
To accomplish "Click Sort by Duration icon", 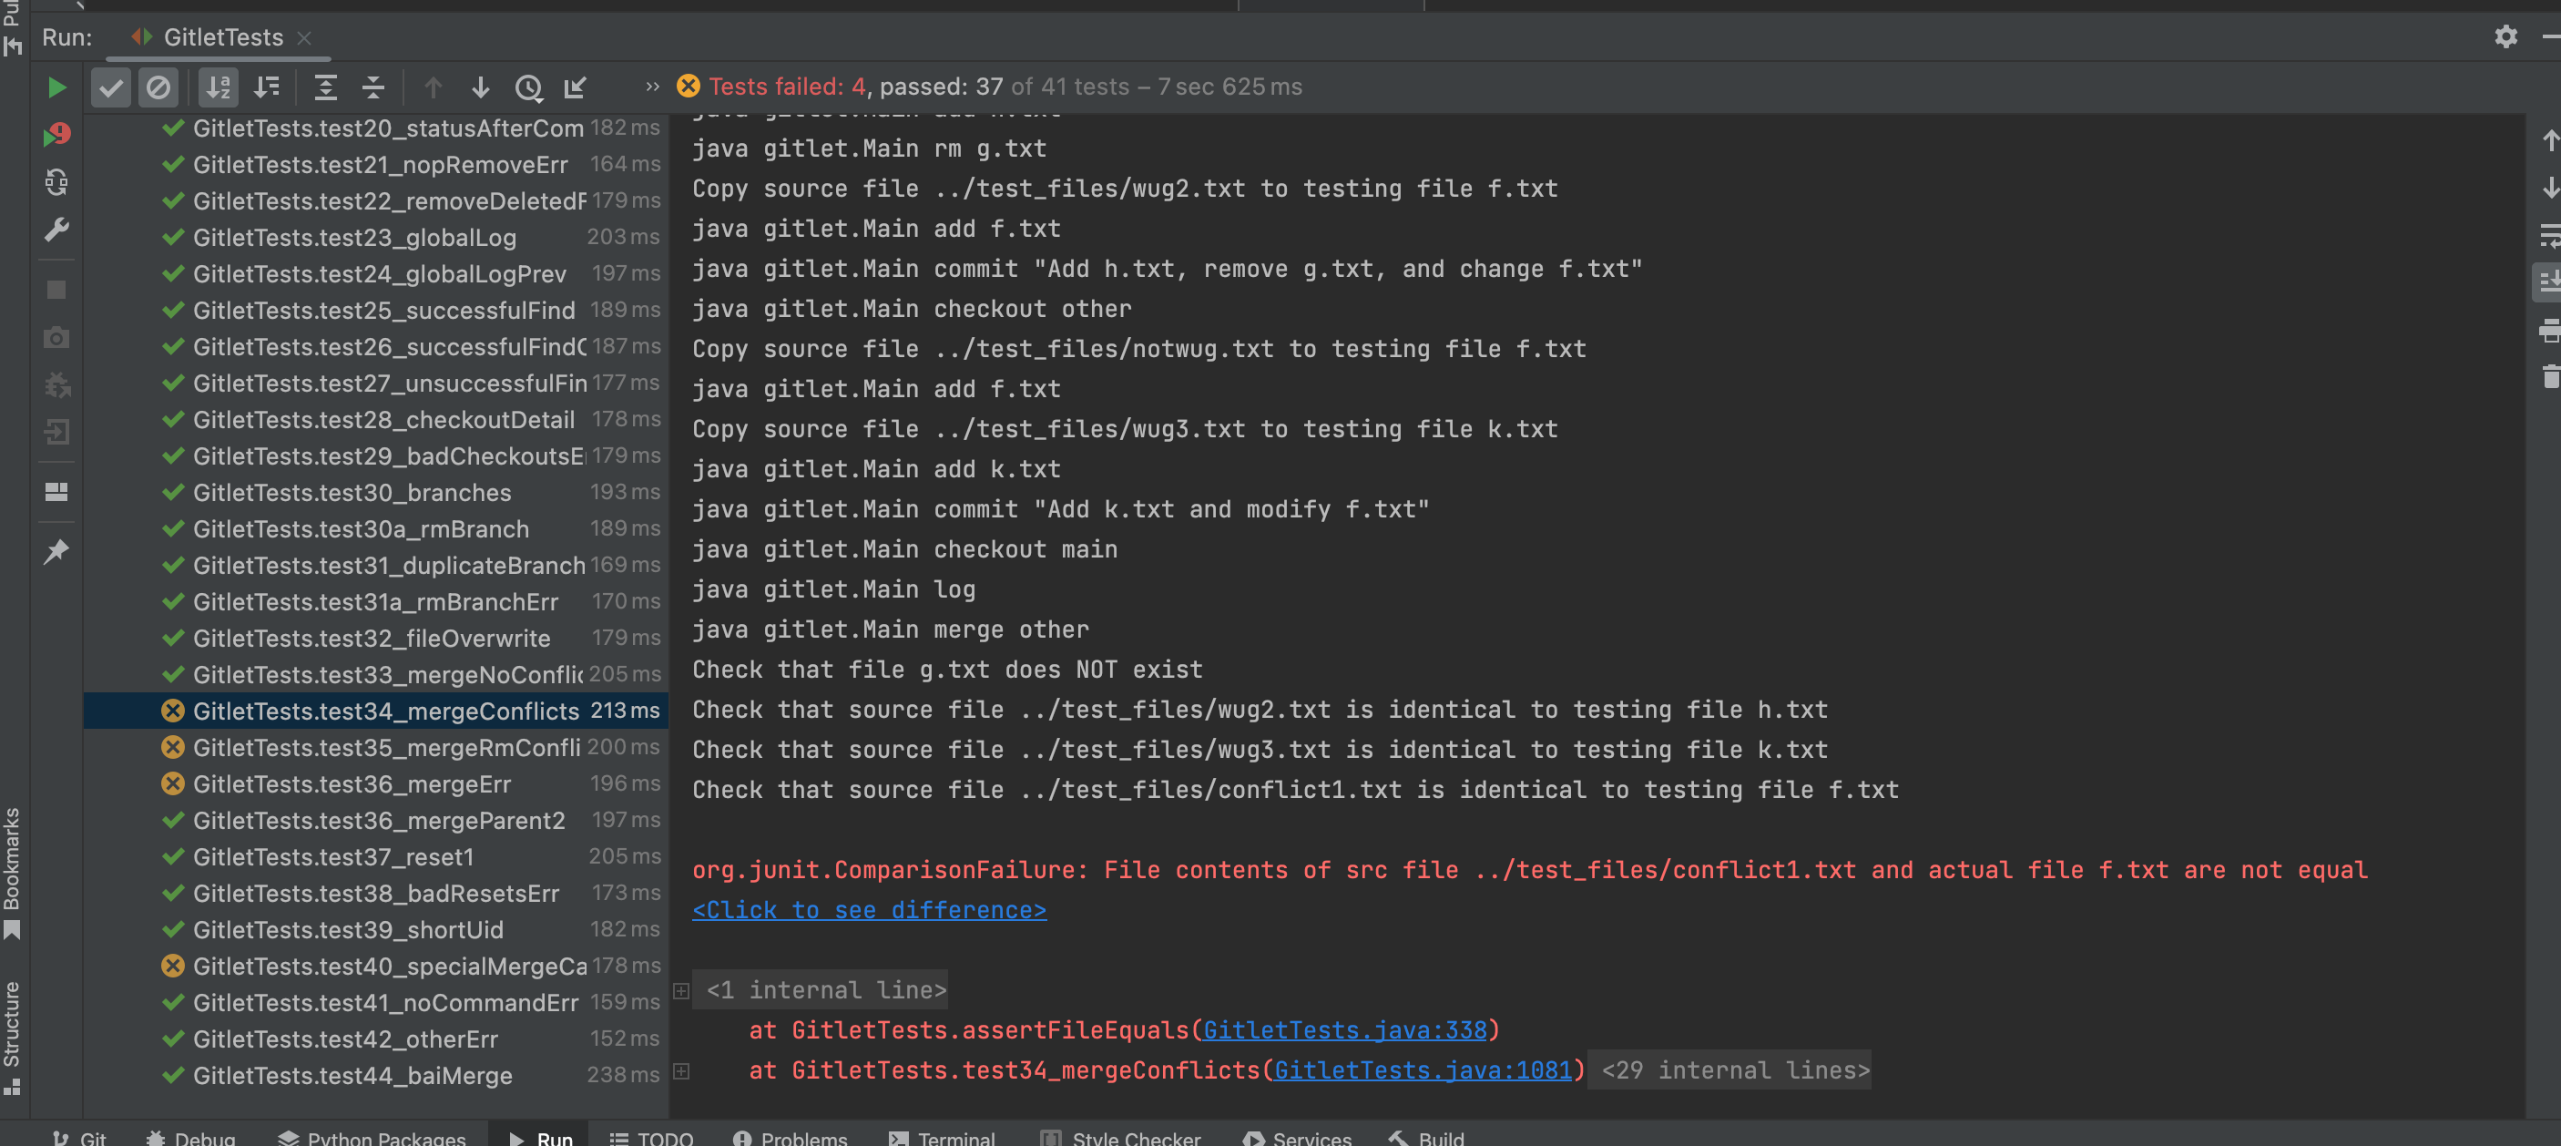I will (267, 87).
